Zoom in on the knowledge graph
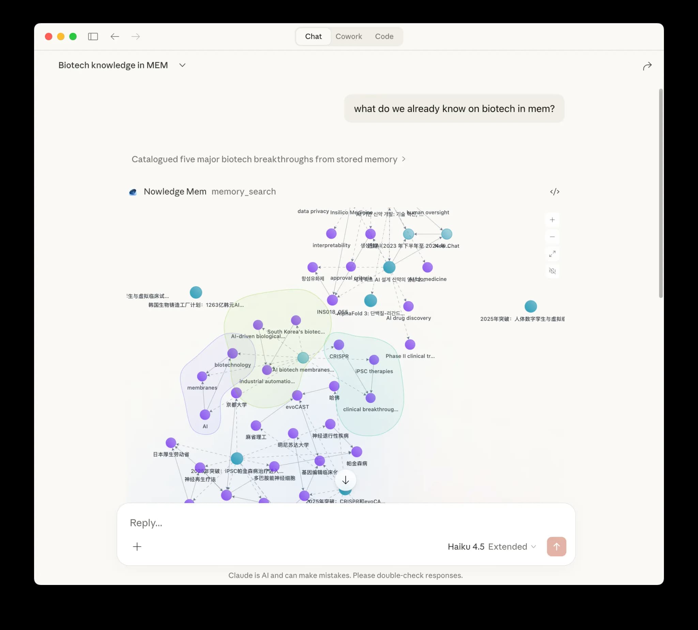 coord(552,219)
